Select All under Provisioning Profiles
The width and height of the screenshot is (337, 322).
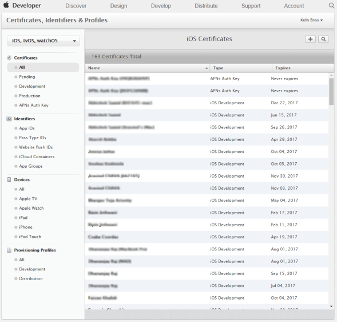click(x=22, y=260)
